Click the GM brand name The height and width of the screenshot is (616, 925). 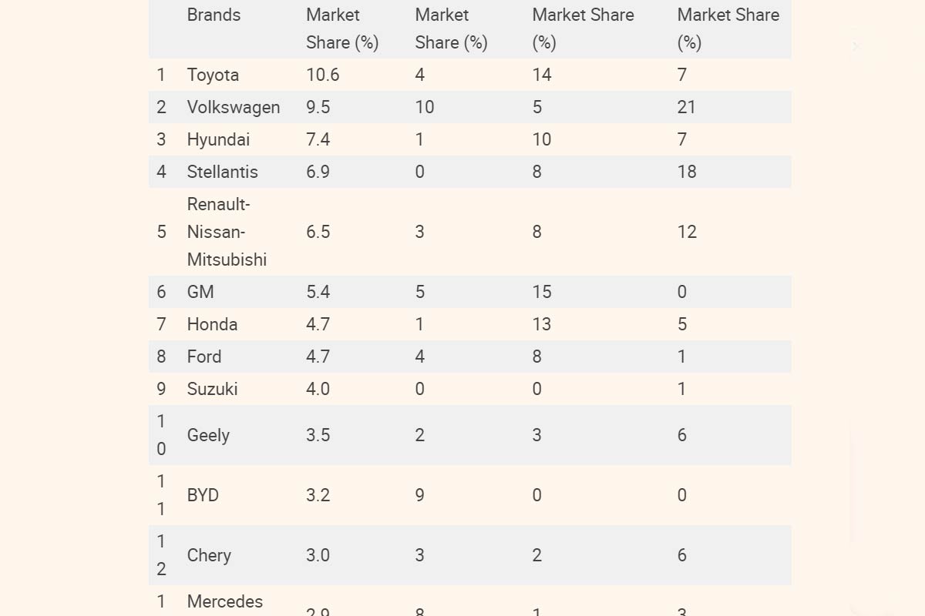[200, 293]
